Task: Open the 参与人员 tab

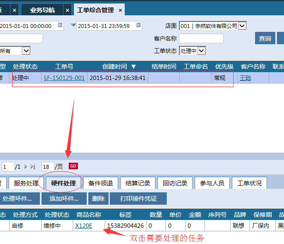Action: tap(212, 183)
